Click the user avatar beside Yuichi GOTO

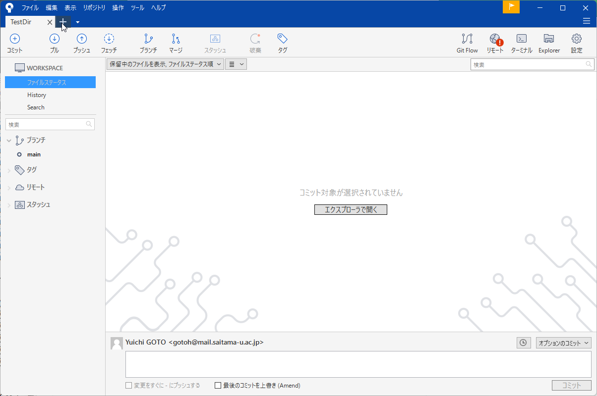coord(117,344)
